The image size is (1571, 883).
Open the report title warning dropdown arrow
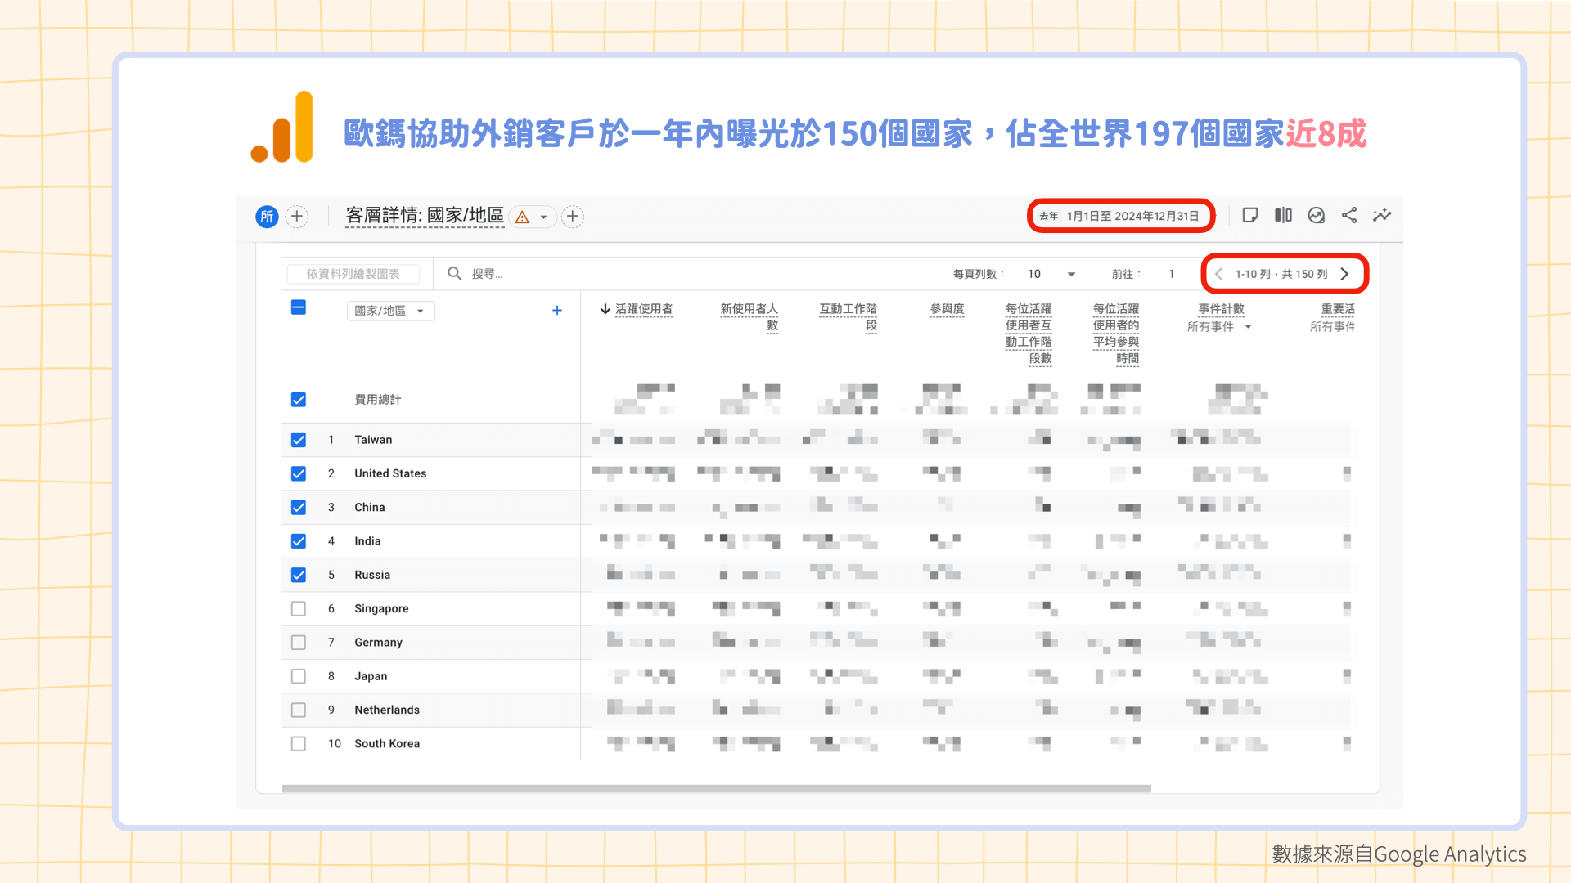(543, 217)
